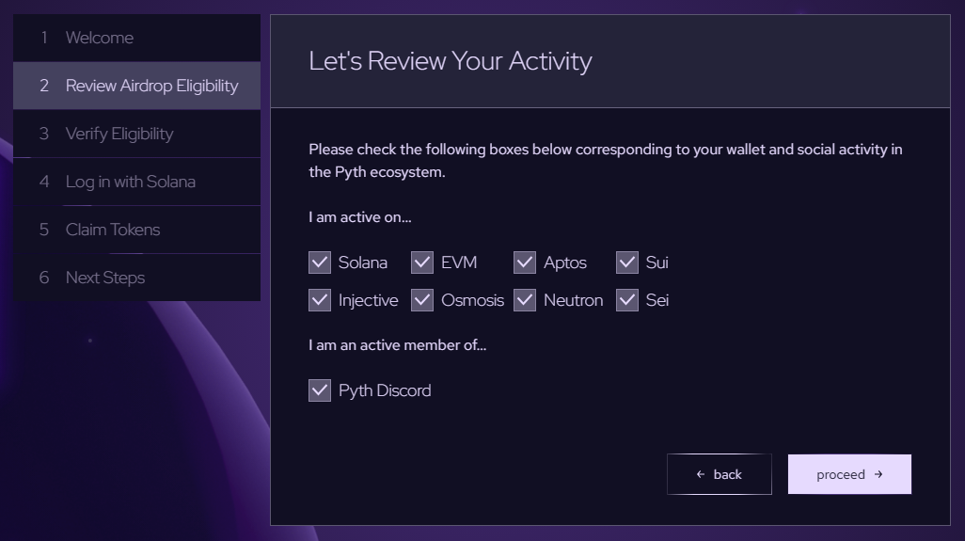
Task: Toggle the Osmosis checkbox
Action: [422, 300]
